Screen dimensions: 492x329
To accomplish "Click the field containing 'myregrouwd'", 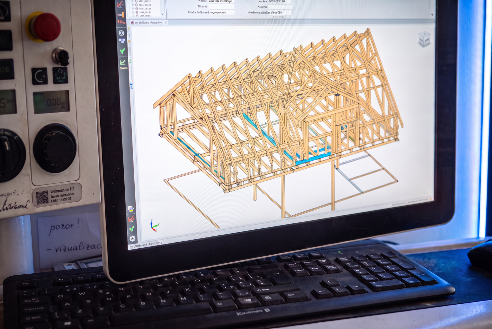I will pyautogui.click(x=222, y=13).
